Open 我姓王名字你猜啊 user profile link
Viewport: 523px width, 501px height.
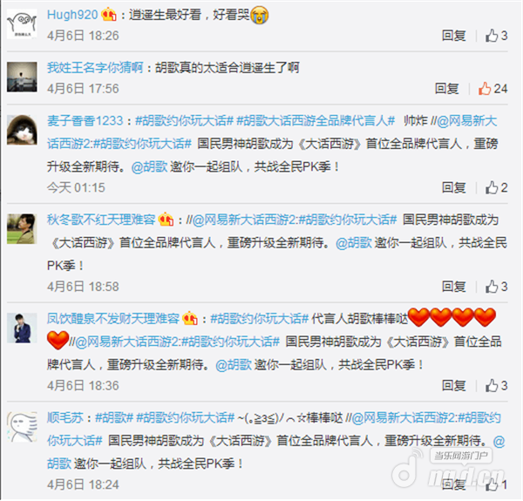[95, 68]
